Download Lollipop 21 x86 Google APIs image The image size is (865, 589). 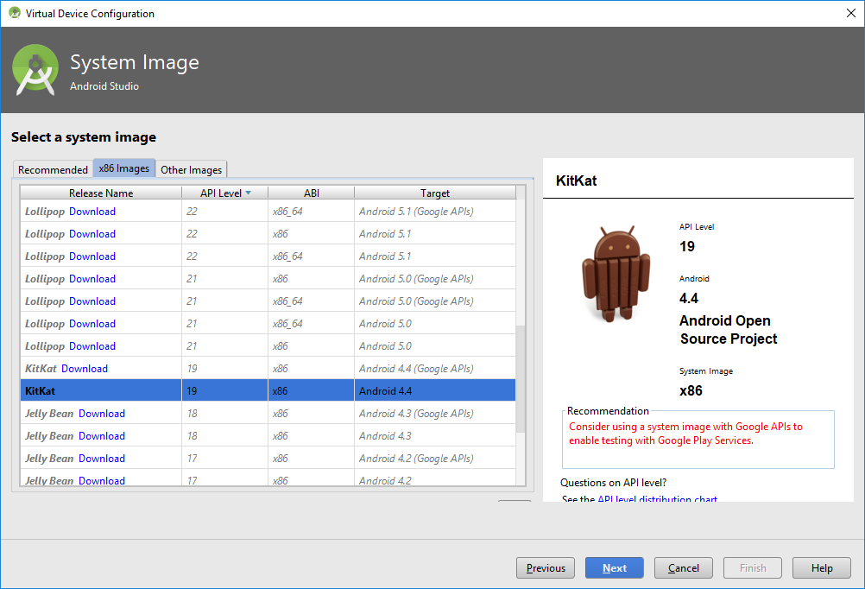click(92, 279)
